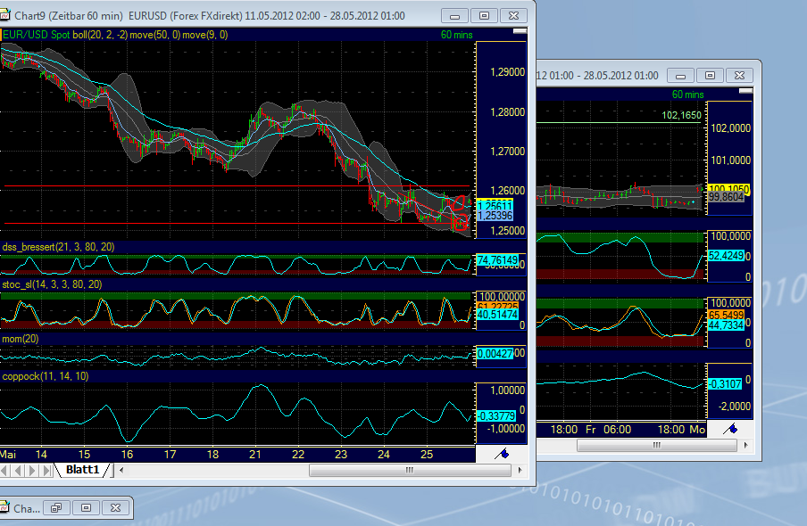The image size is (807, 526).
Task: Click the first-sheet navigation icon left of Blatt1
Action: (4, 470)
